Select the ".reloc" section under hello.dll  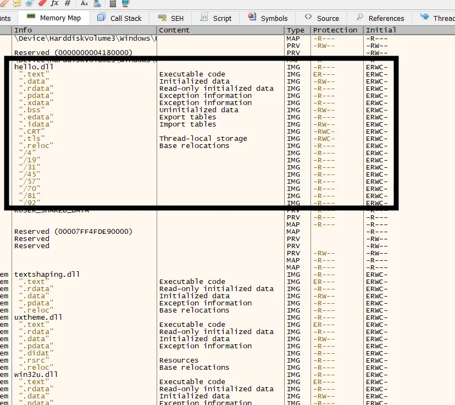pyautogui.click(x=36, y=146)
